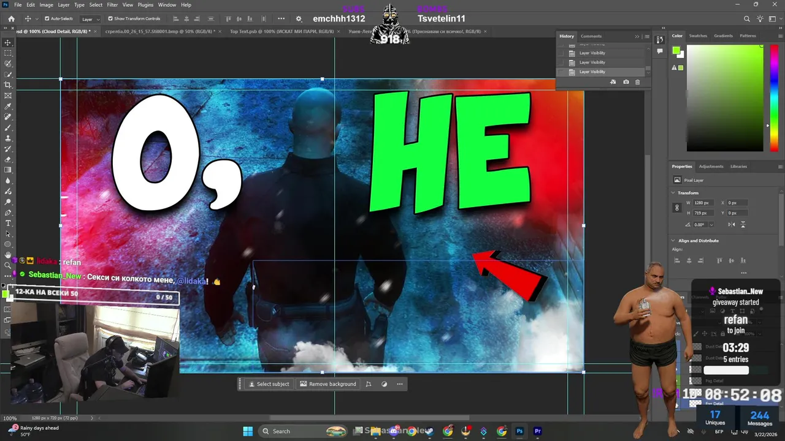Toggle link width and height constraint
The width and height of the screenshot is (785, 441).
coord(677,208)
